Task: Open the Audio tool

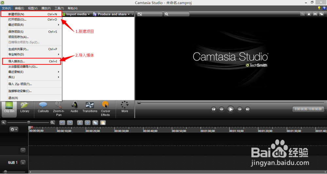Action: (74, 107)
